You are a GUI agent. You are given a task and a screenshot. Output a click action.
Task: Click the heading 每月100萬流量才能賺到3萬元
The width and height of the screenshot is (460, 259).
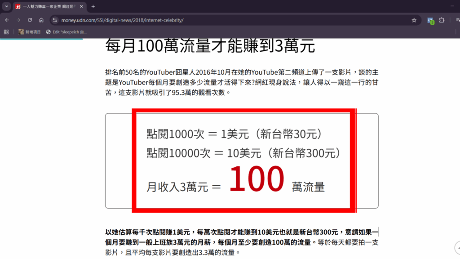210,46
